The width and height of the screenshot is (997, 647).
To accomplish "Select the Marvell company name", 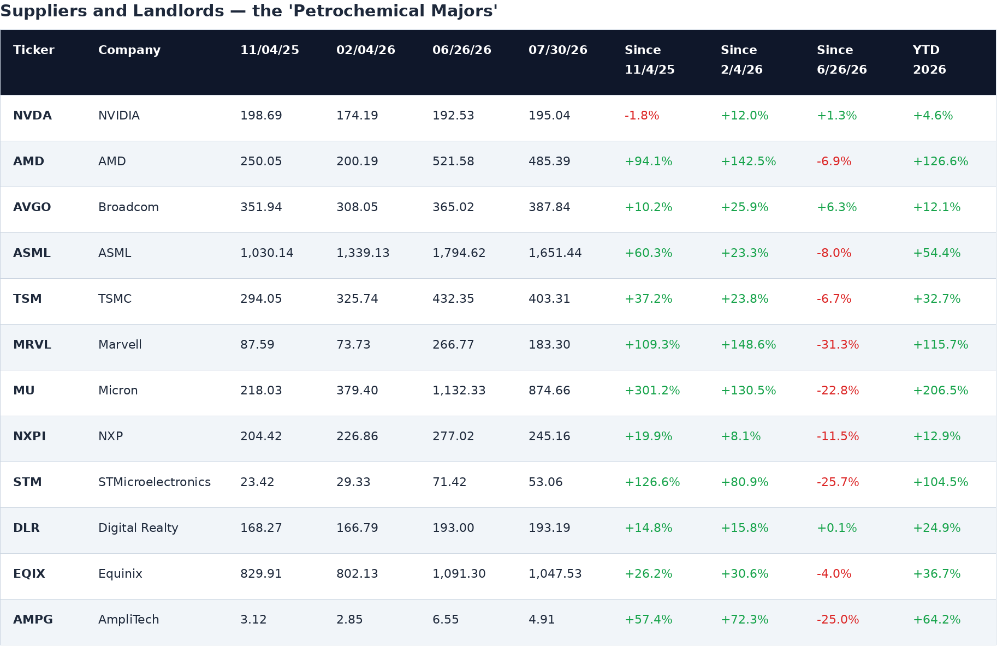I will (x=120, y=345).
